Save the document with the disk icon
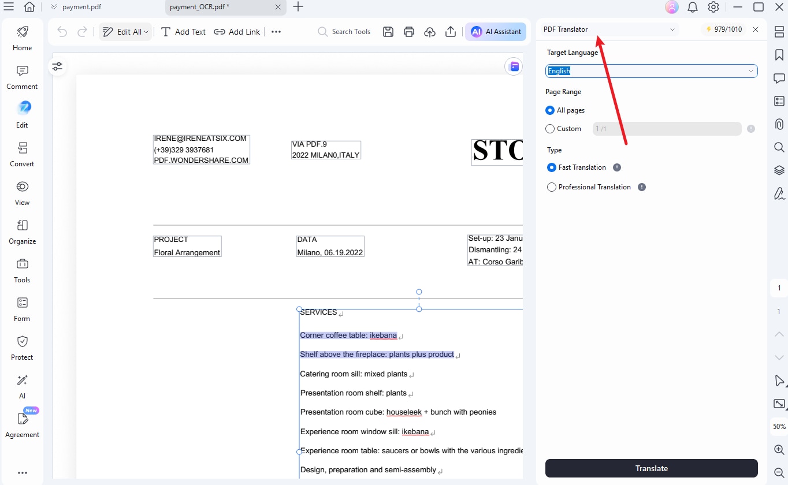 [x=388, y=32]
